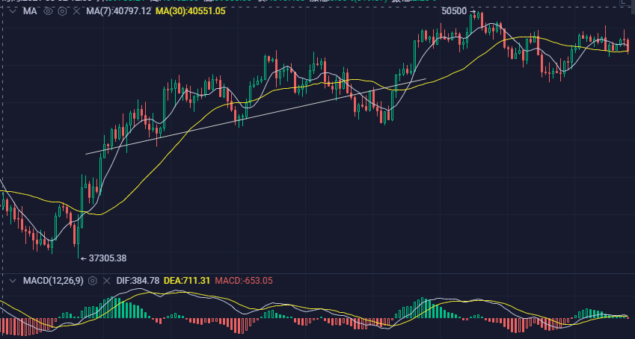The height and width of the screenshot is (339, 635).
Task: Click the MA(30):40551.05 value label
Action: coord(190,11)
